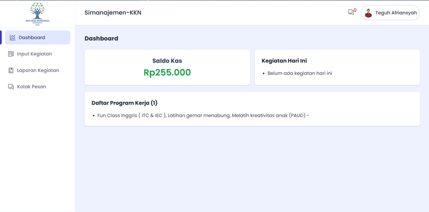
Task: Click the Simanajemen-KKN header title
Action: tap(113, 13)
